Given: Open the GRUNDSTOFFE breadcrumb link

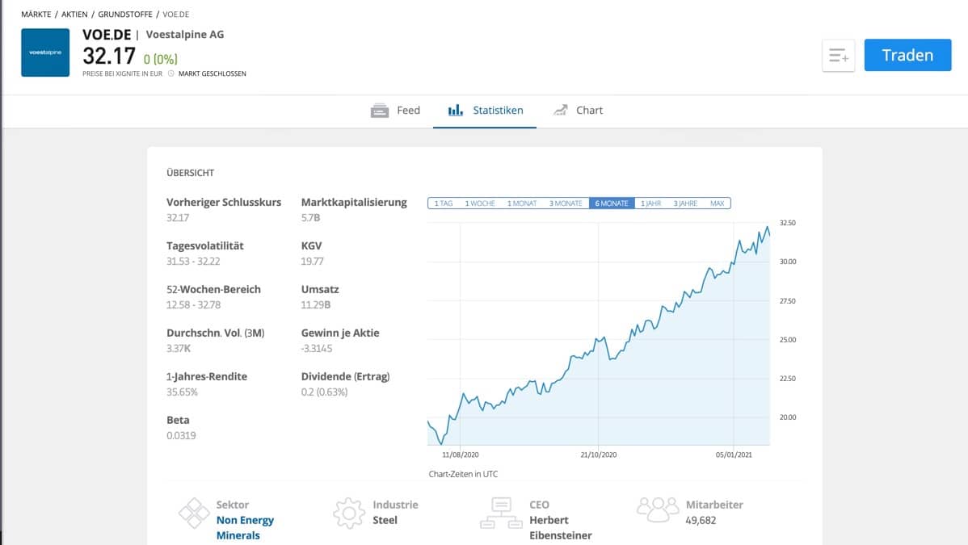Looking at the screenshot, I should coord(125,15).
